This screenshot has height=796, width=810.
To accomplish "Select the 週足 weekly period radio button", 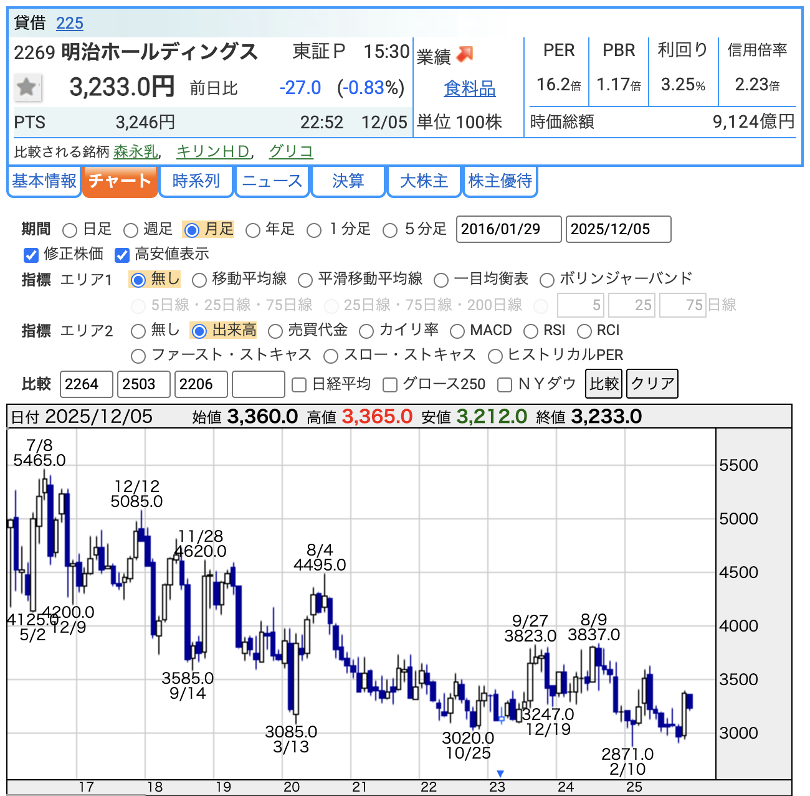I will [x=131, y=230].
